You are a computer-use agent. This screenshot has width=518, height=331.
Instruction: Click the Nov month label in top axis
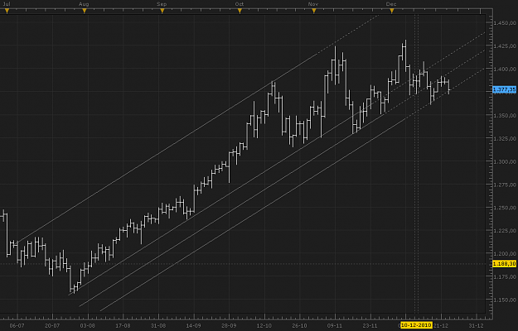pos(313,4)
